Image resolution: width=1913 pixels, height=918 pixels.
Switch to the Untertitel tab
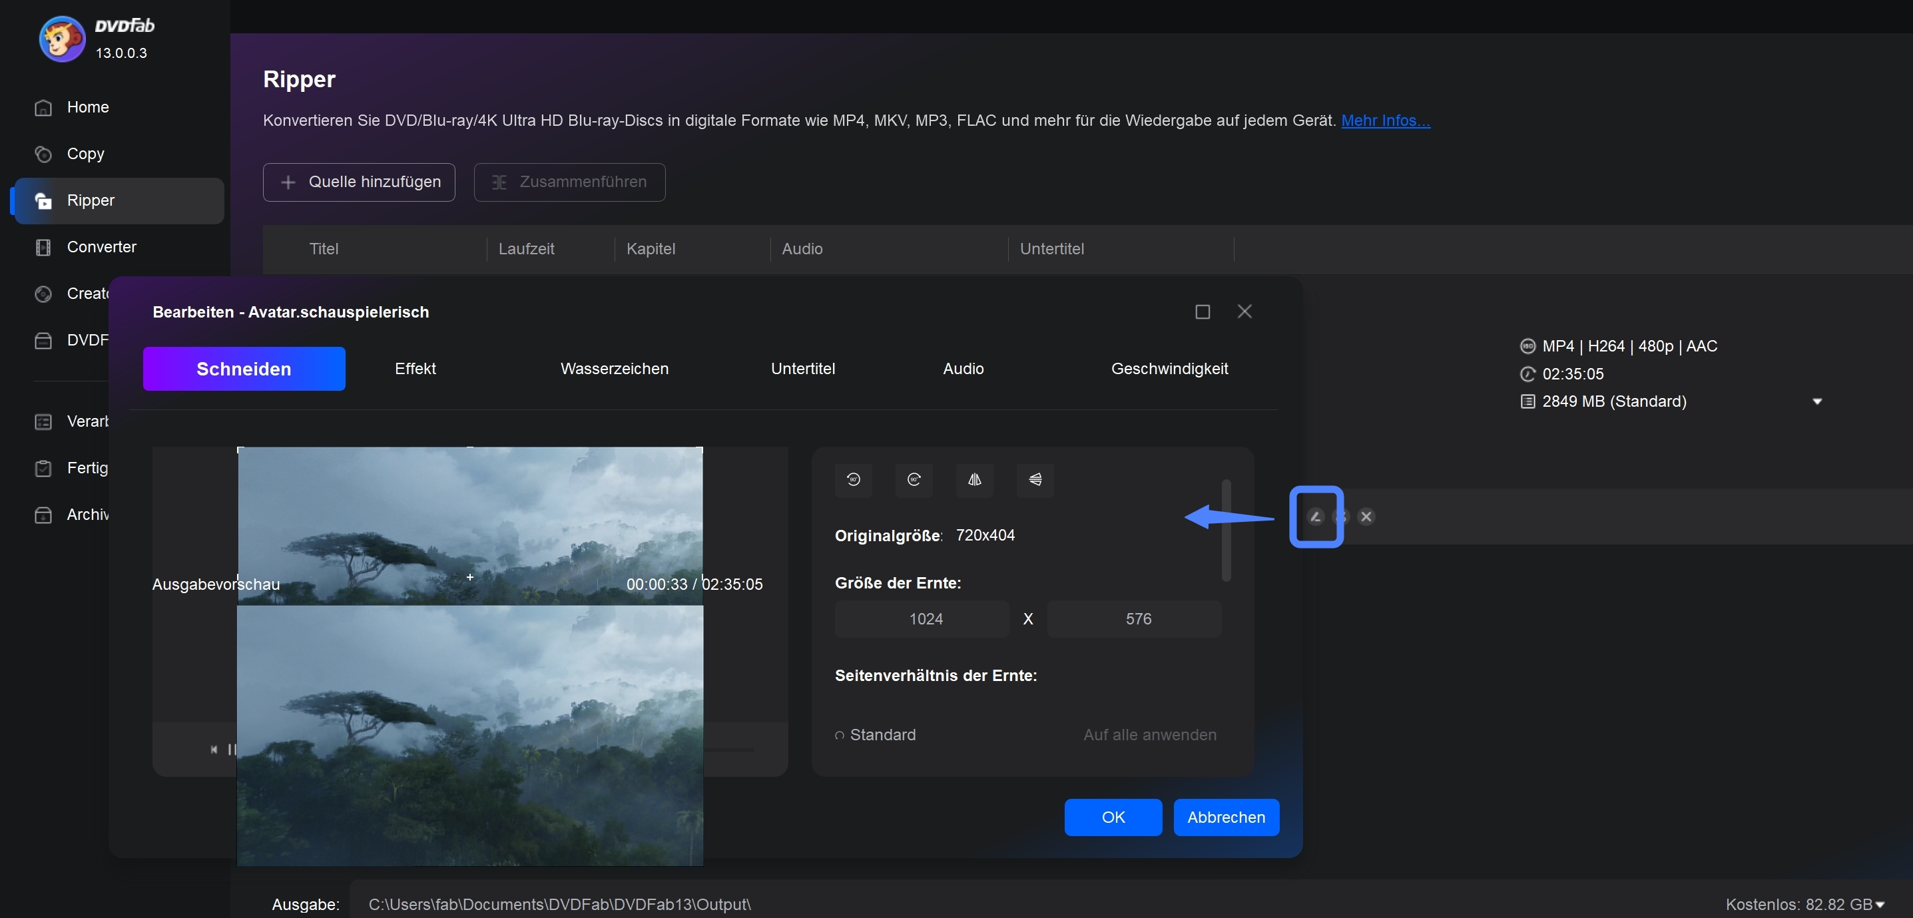click(x=803, y=368)
